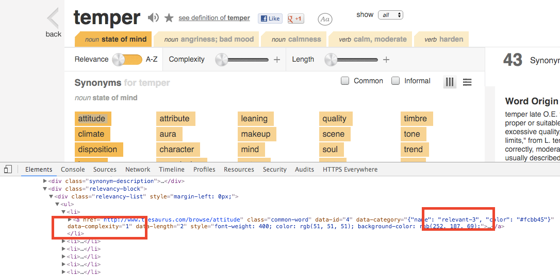This screenshot has width=560, height=276.
Task: Click the synonym 'disposition'
Action: [98, 149]
